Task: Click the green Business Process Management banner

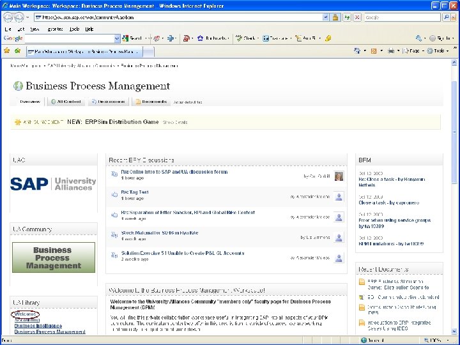Action: point(54,257)
